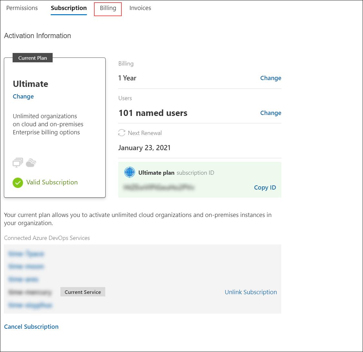Click the 101 named users text
The image size is (363, 352).
[x=153, y=113]
